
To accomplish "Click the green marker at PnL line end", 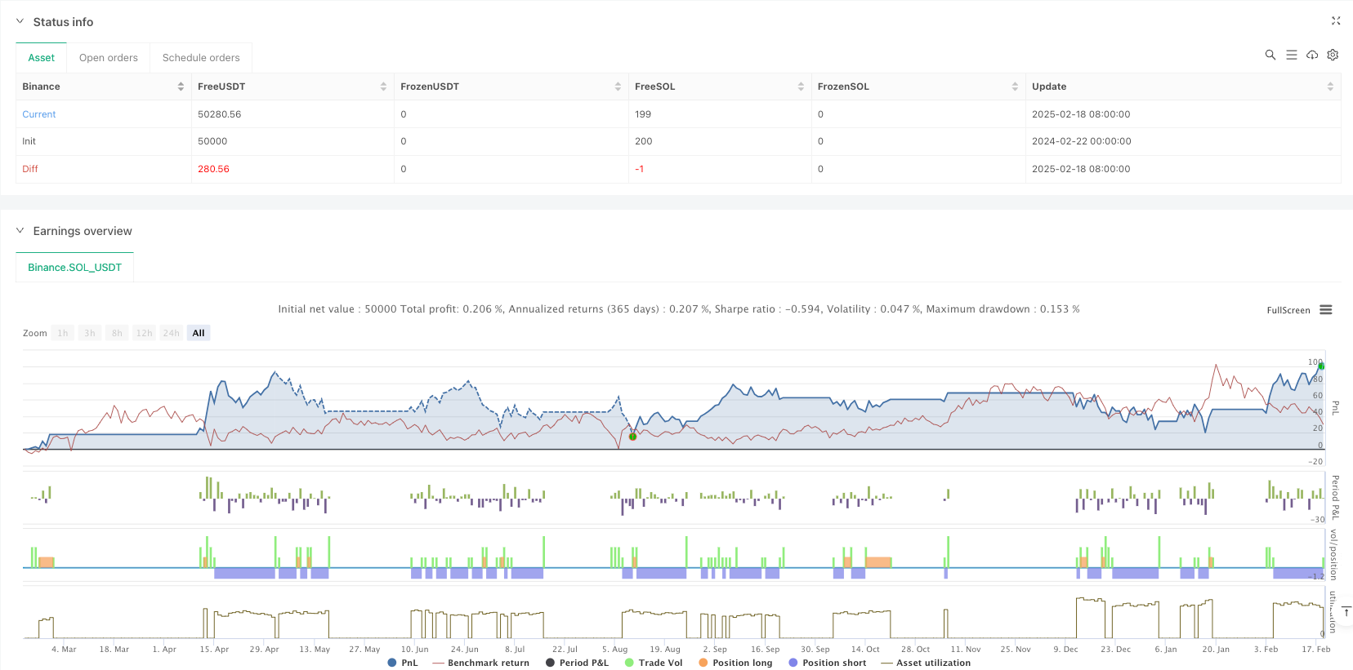I will click(1321, 366).
